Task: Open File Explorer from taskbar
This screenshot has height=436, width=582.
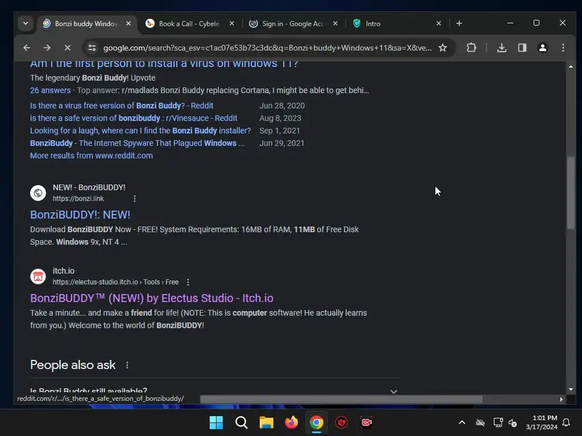Action: point(266,422)
